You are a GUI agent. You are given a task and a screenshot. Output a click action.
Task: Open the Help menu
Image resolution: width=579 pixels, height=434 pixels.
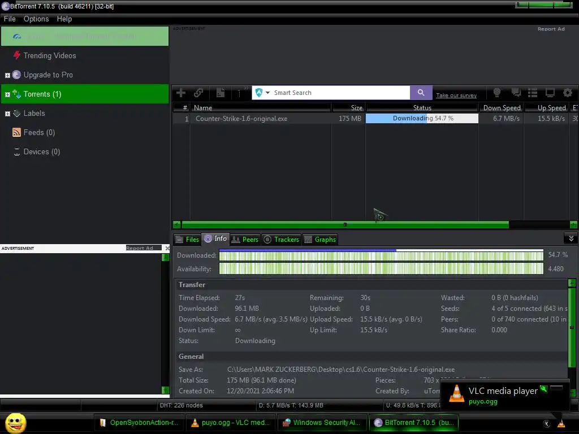coord(64,19)
